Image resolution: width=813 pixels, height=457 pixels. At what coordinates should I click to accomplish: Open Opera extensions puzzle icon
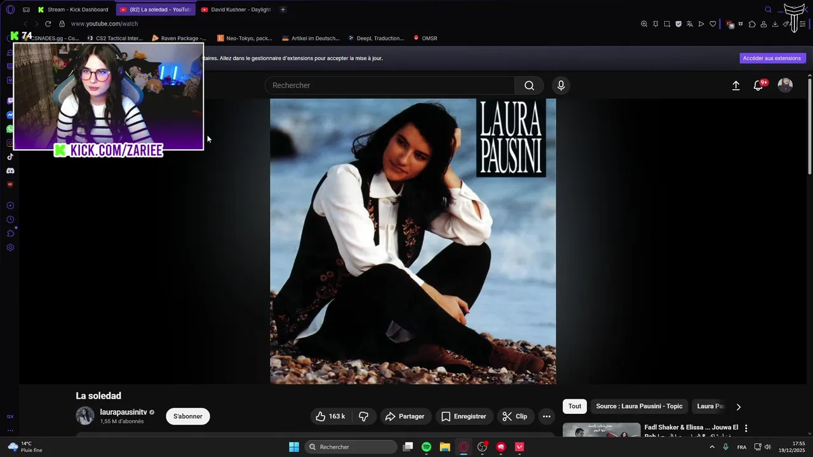click(752, 24)
